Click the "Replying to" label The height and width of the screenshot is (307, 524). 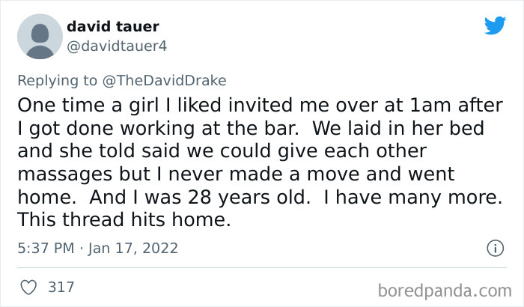(58, 79)
